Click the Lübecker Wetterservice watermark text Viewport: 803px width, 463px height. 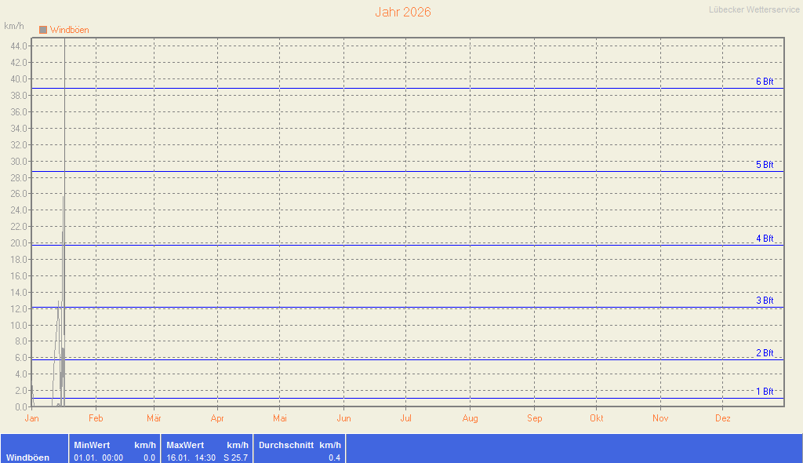click(754, 10)
